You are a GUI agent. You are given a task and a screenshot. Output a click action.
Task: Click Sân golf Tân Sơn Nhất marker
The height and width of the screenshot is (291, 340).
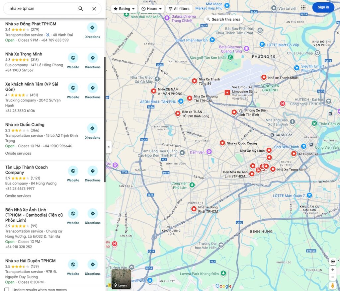(230, 57)
